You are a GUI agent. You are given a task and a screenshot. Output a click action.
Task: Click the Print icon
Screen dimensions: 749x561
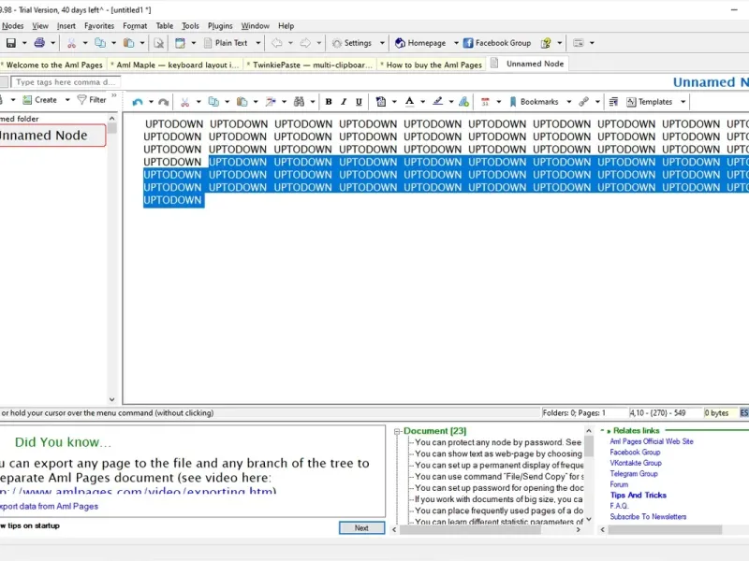click(39, 43)
